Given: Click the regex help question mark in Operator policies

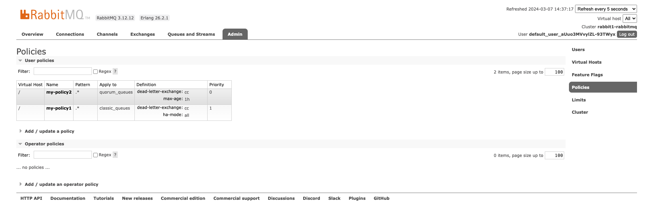Looking at the screenshot, I should pyautogui.click(x=115, y=155).
